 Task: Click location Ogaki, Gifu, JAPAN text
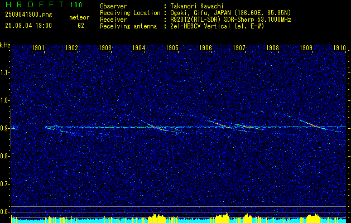coord(230,13)
